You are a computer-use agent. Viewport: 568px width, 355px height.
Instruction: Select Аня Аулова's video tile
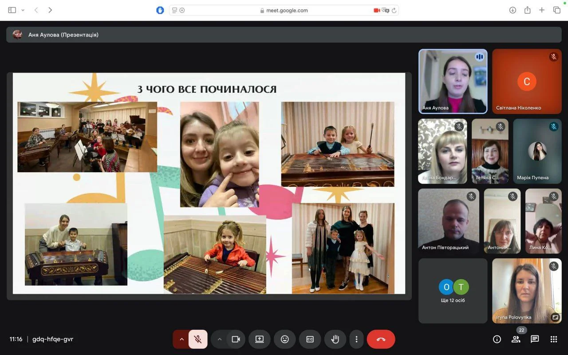coord(453,81)
